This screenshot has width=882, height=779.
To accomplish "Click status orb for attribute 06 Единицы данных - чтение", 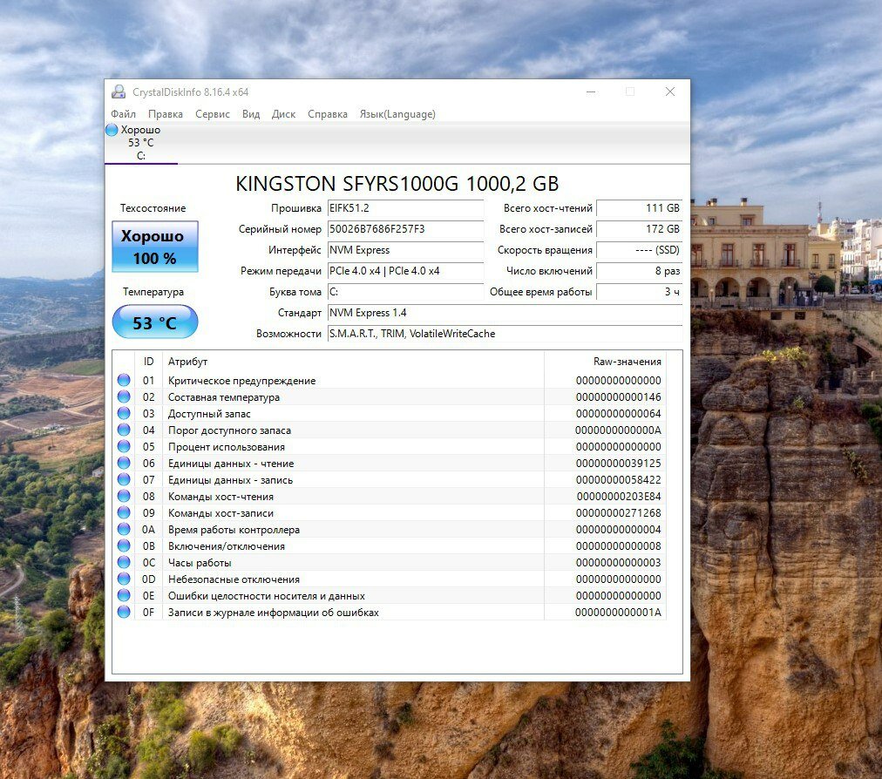I will [124, 463].
